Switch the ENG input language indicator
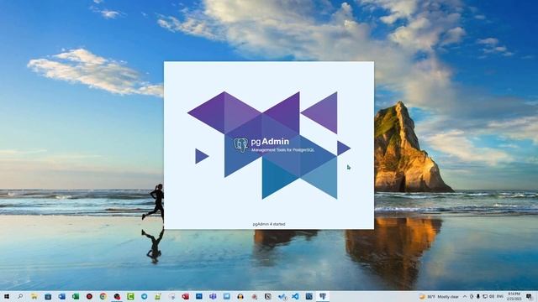The width and height of the screenshot is (538, 302). click(500, 296)
